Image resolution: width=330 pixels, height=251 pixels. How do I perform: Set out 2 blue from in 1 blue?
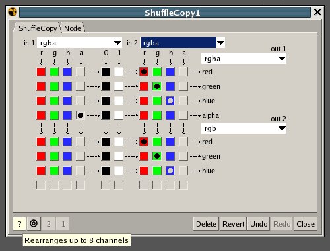click(x=67, y=171)
